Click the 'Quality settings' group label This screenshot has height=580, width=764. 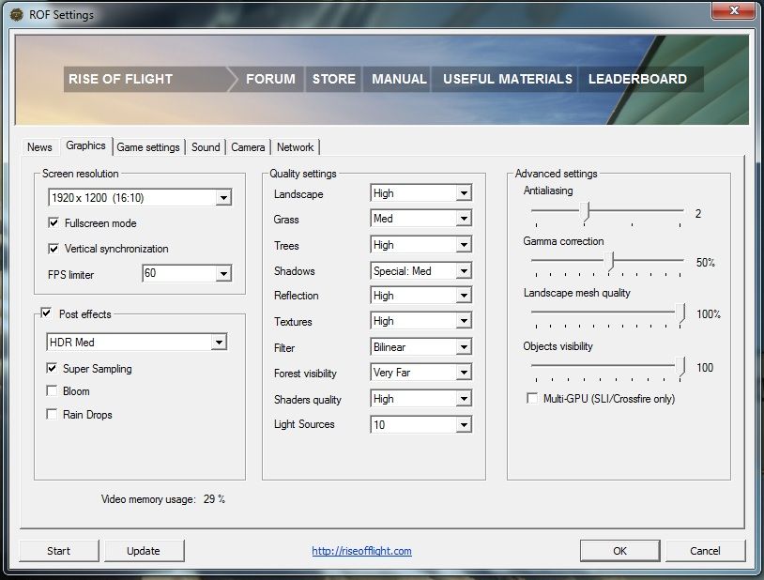pyautogui.click(x=303, y=174)
